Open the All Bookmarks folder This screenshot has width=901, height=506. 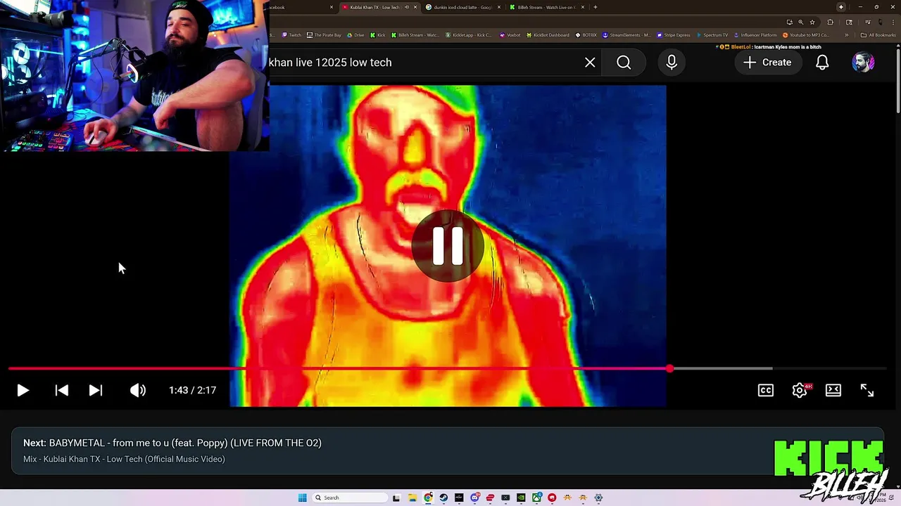(878, 35)
